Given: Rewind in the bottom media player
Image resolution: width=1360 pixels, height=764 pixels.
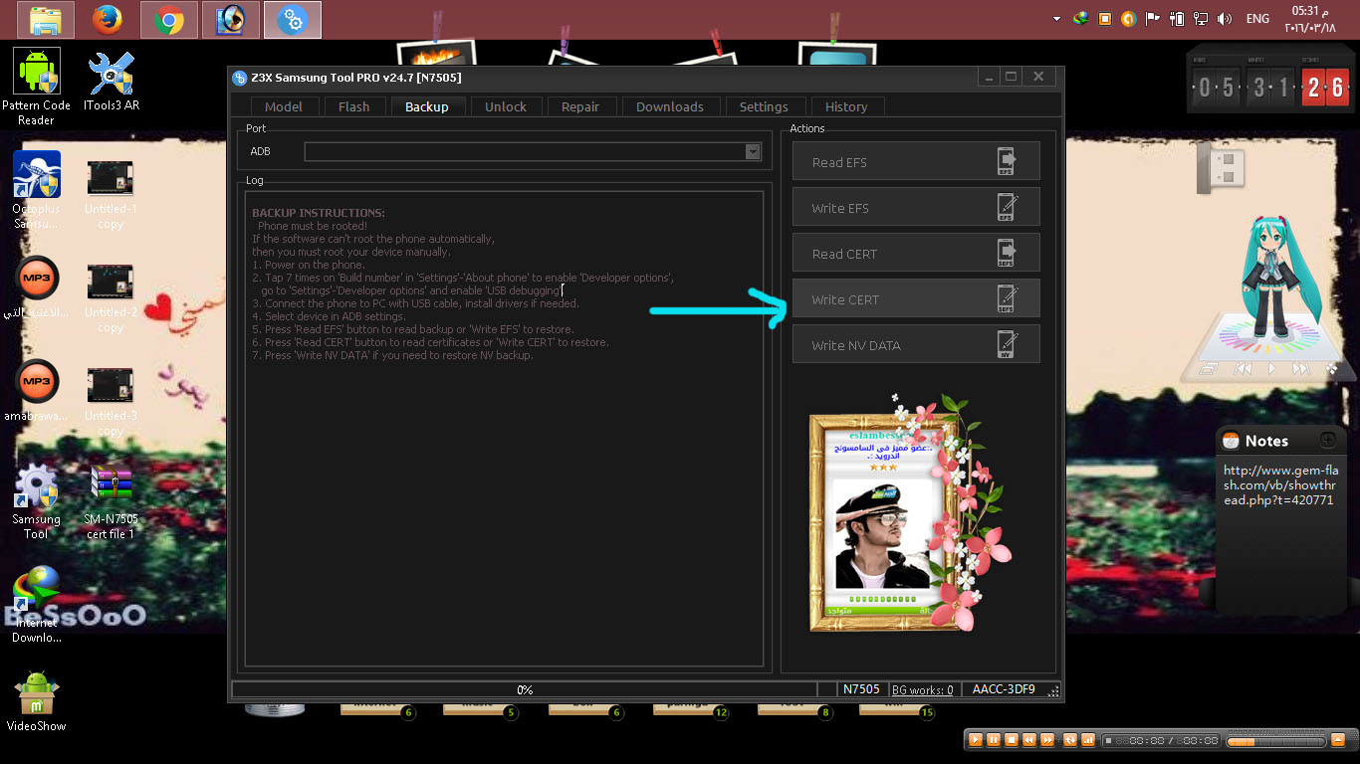Looking at the screenshot, I should point(1029,740).
